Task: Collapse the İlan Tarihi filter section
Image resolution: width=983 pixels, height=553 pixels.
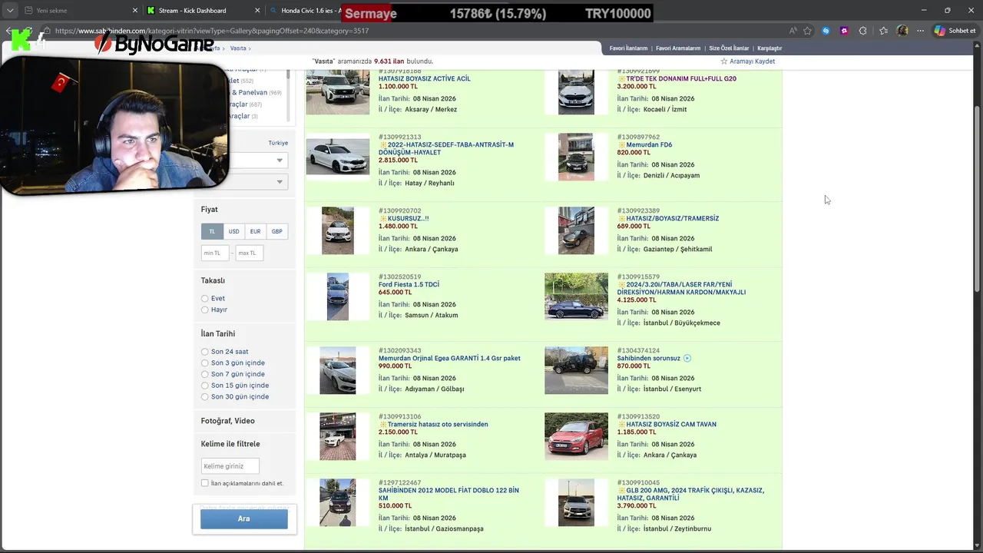Action: pyautogui.click(x=218, y=334)
